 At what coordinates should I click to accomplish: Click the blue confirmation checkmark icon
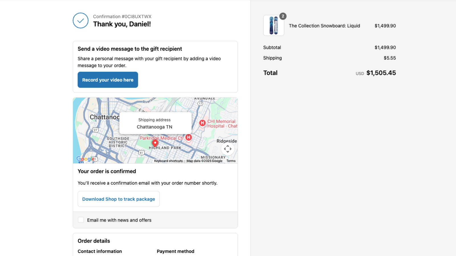(80, 20)
